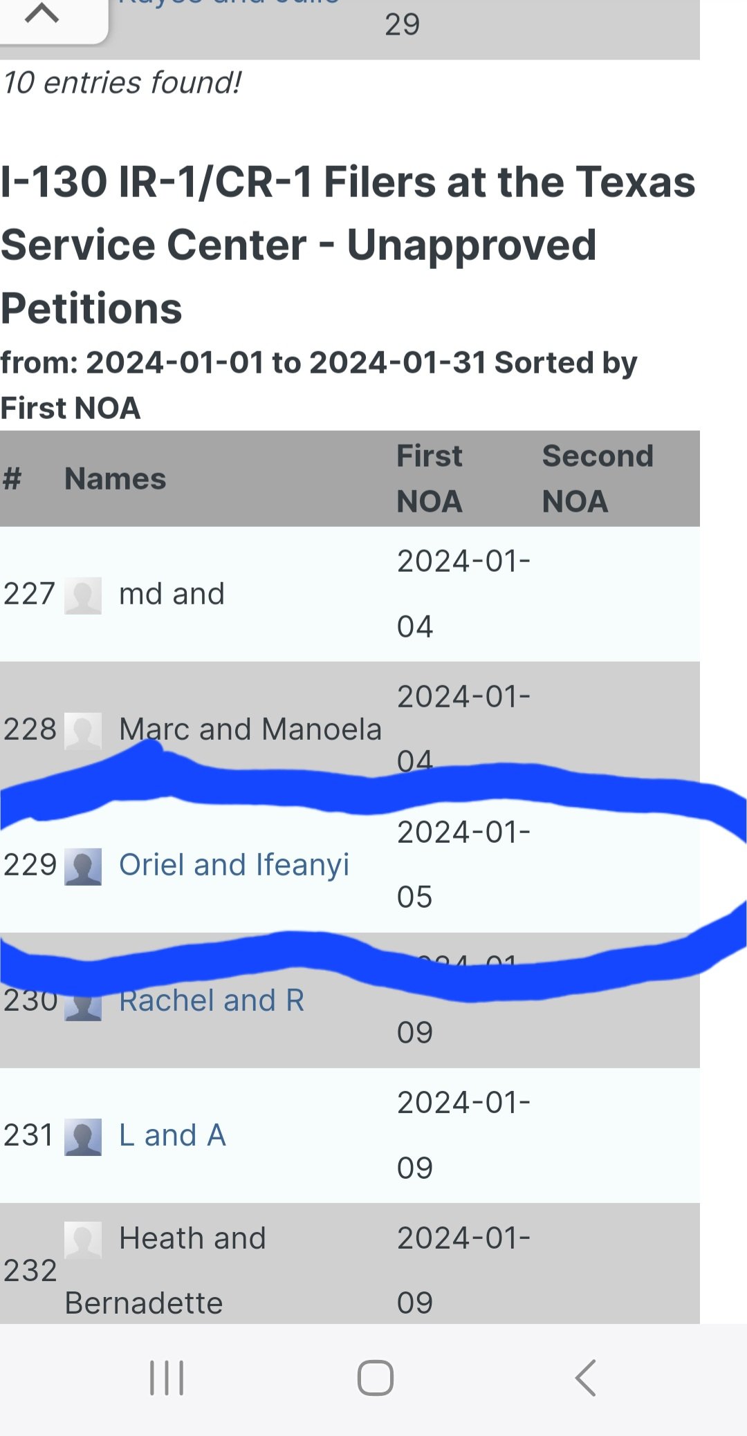Open the Rachel and R link
This screenshot has height=1436, width=747.
[x=212, y=1000]
